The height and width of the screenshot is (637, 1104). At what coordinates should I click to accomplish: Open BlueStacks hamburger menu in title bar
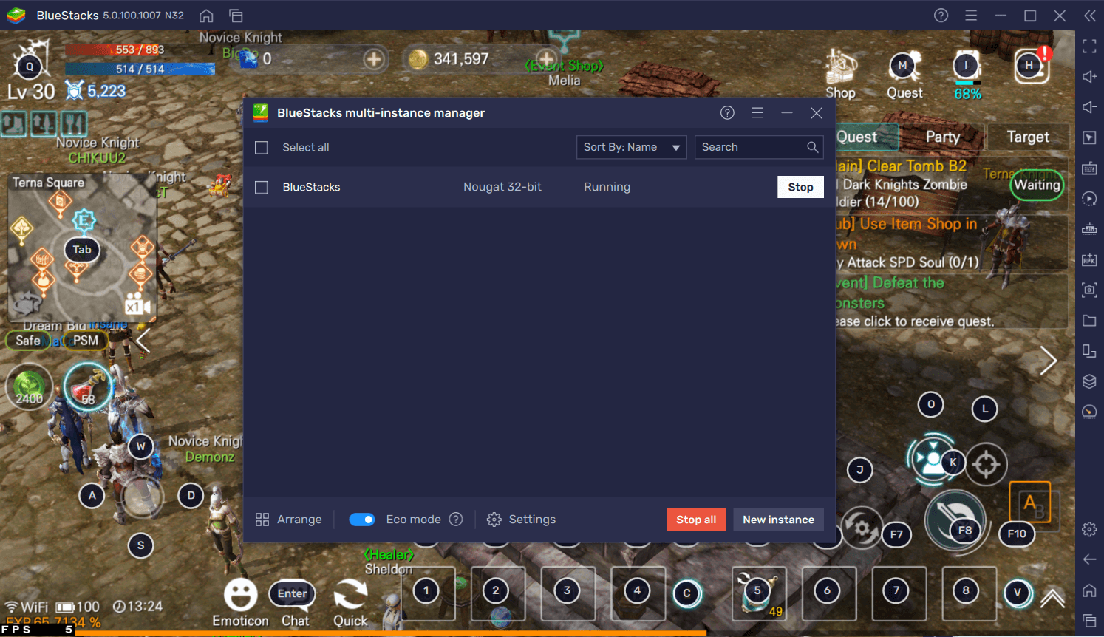tap(971, 16)
